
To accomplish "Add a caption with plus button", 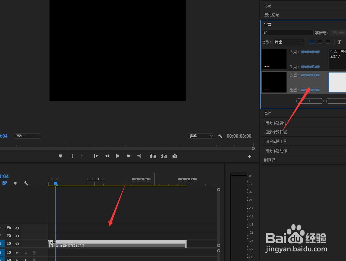I will coord(310,101).
